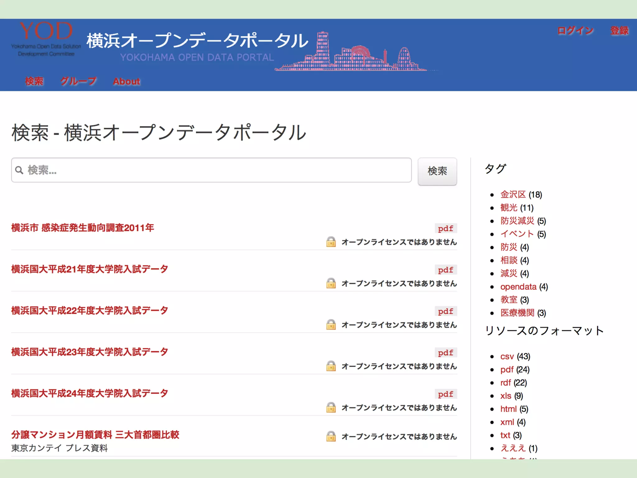Filter by tag 防災 (4)
This screenshot has height=478, width=637.
pyautogui.click(x=509, y=247)
